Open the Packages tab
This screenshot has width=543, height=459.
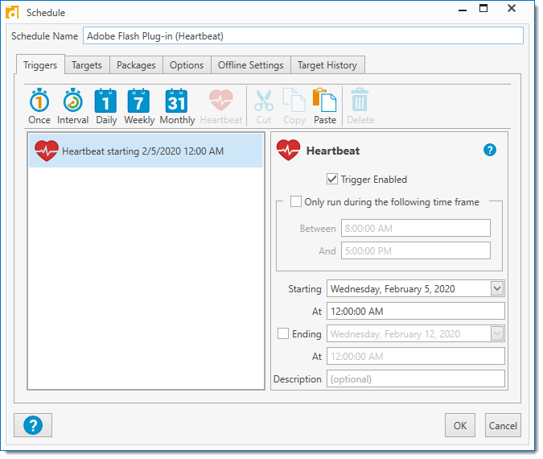[x=136, y=65]
